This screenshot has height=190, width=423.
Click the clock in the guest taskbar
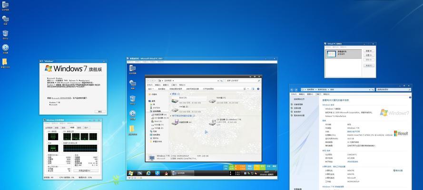point(266,173)
